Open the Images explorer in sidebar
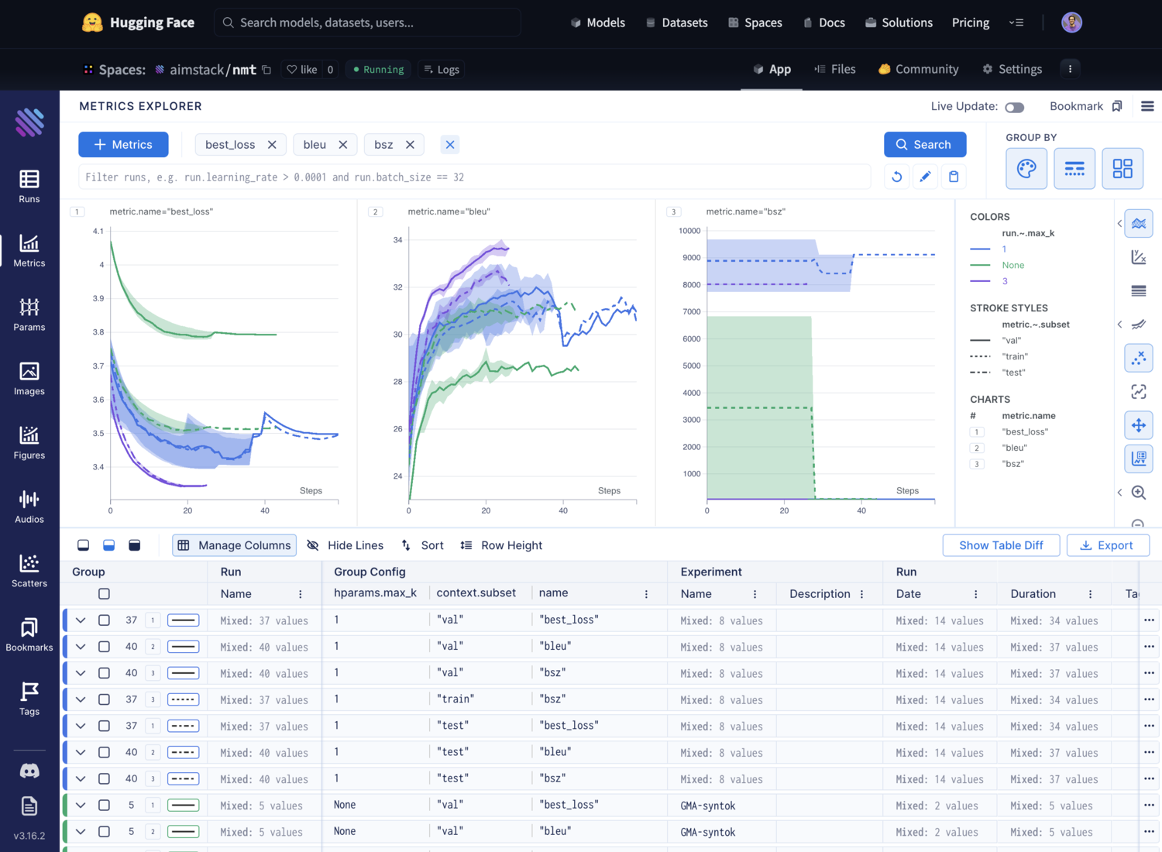The image size is (1162, 852). [x=29, y=379]
